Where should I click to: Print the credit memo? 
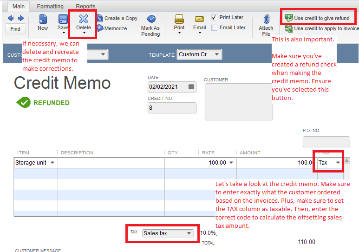tap(179, 22)
